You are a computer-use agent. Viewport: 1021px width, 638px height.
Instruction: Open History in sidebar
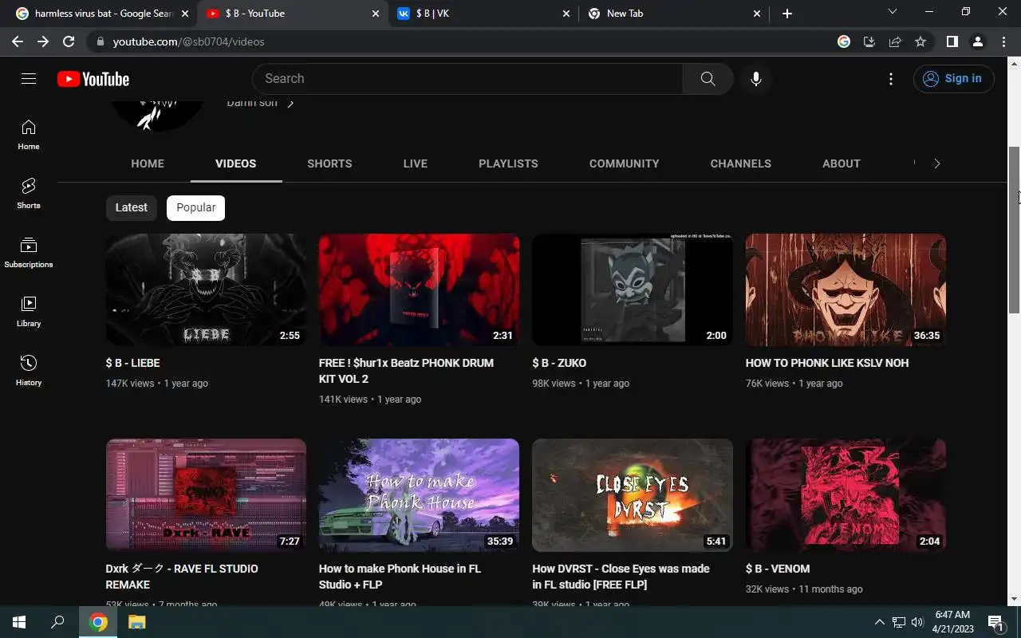29,371
